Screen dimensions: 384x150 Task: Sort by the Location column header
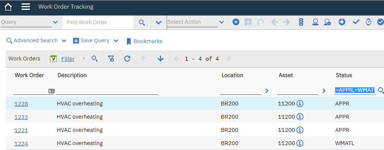click(x=233, y=75)
